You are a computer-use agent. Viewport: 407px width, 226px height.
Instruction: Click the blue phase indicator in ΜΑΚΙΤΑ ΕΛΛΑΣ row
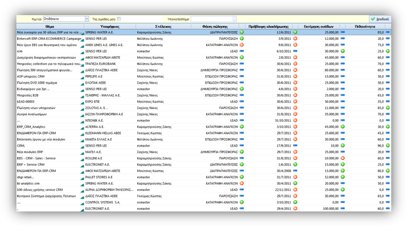tap(241, 139)
